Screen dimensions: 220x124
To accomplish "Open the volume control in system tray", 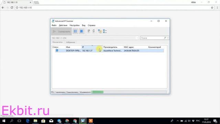I will [189, 121].
